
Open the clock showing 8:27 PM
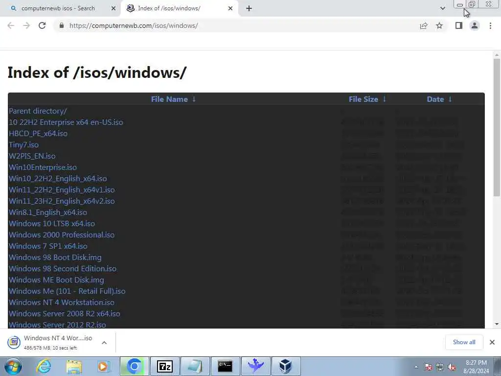[476, 367]
